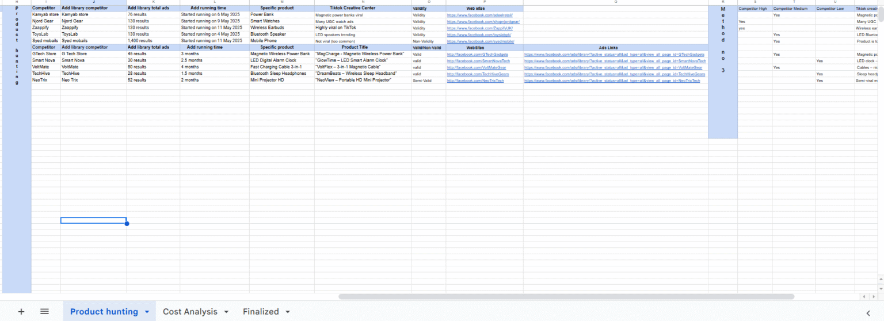This screenshot has width=884, height=321.
Task: Open ads library link for SmartNovaTech
Action: 615,60
